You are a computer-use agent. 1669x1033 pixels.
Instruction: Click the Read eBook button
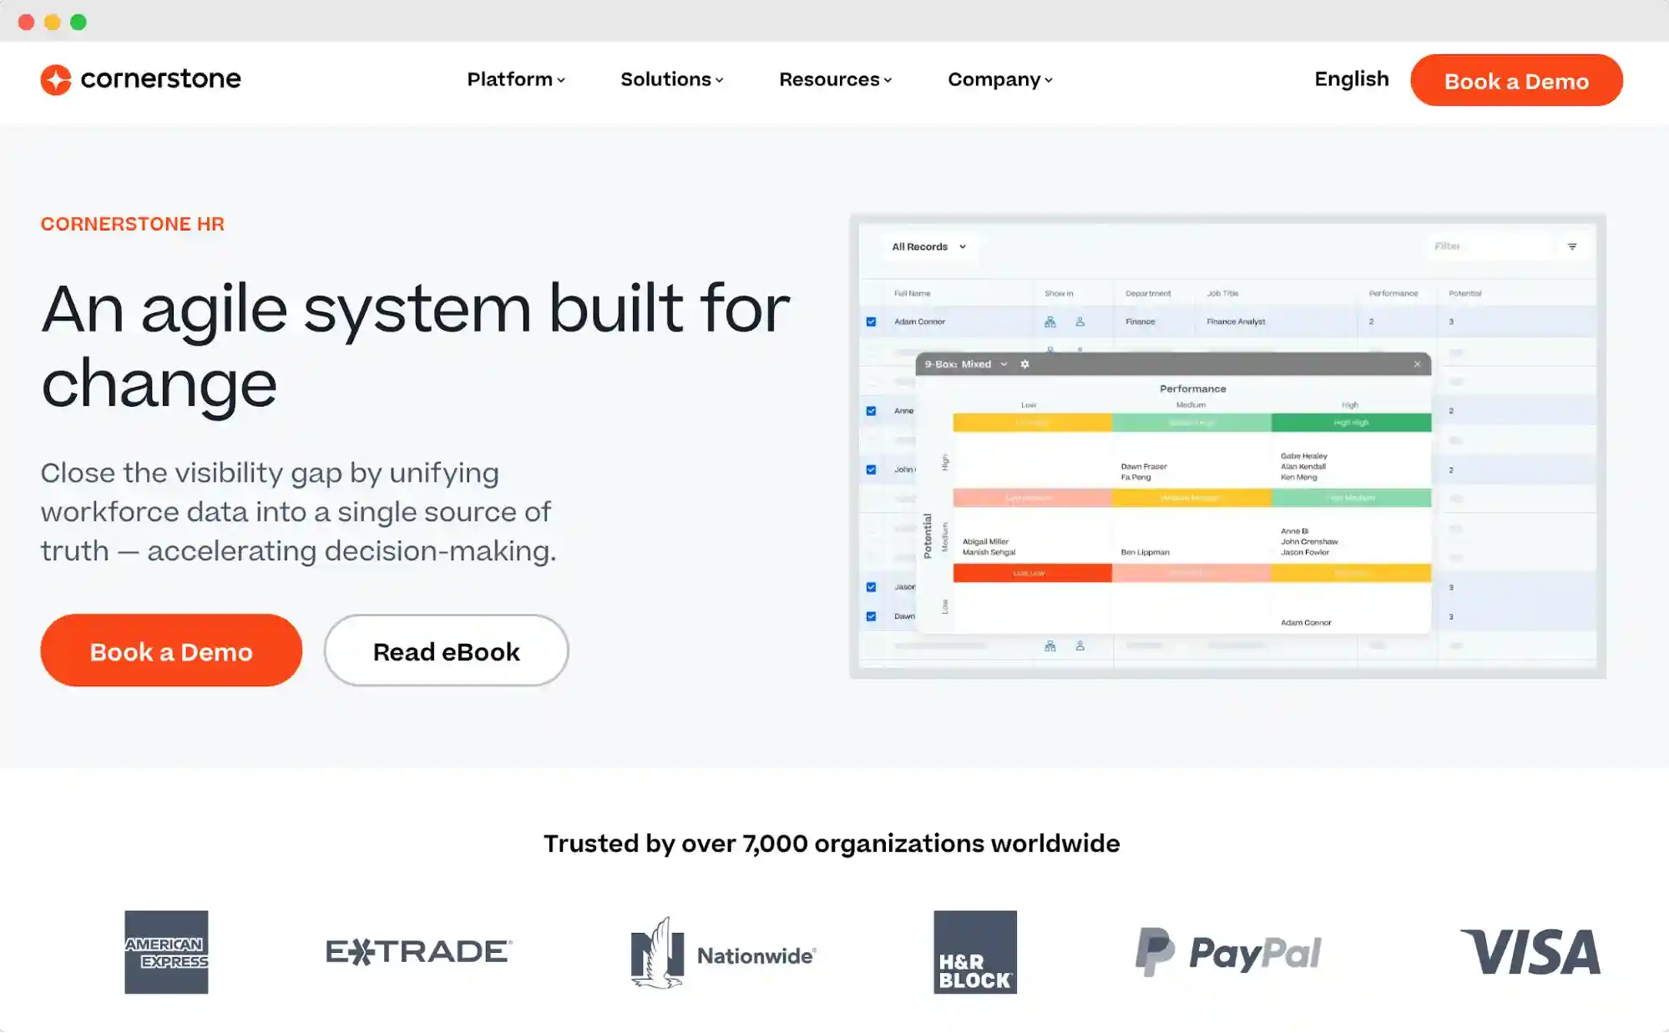coord(446,651)
